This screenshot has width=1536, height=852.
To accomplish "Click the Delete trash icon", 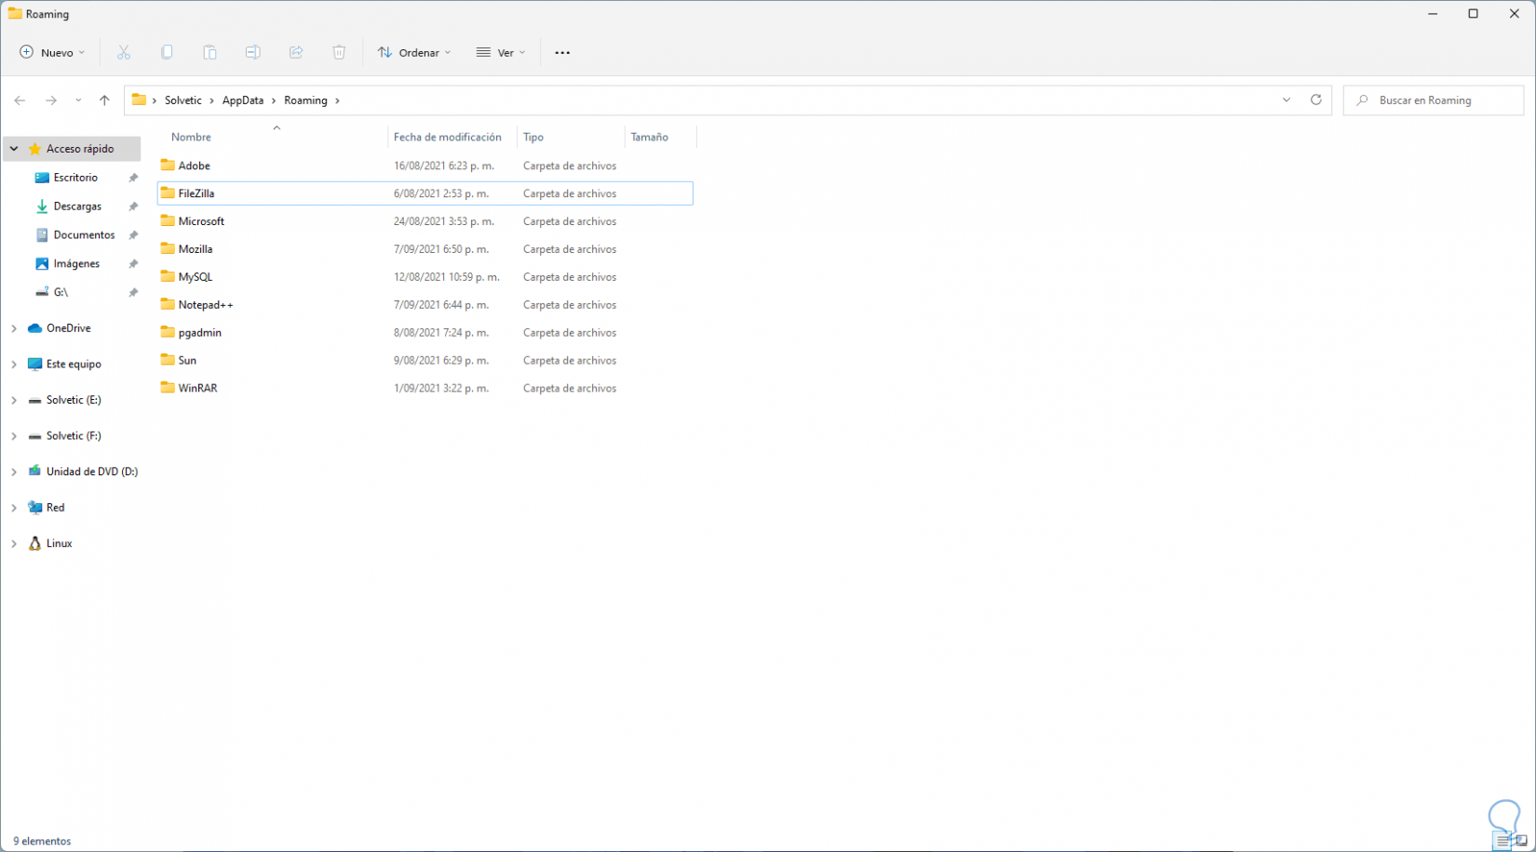I will click(x=339, y=53).
